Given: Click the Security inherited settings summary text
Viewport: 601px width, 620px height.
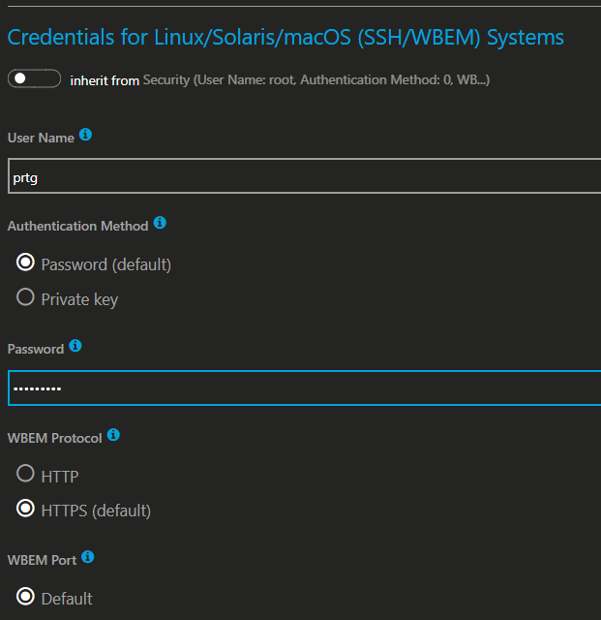Looking at the screenshot, I should [316, 80].
